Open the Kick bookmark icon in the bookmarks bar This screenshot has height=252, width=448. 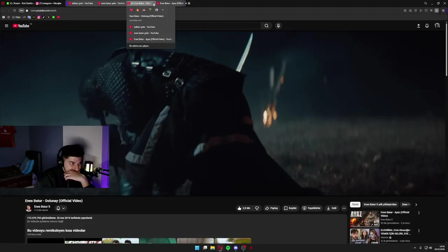click(x=54, y=17)
